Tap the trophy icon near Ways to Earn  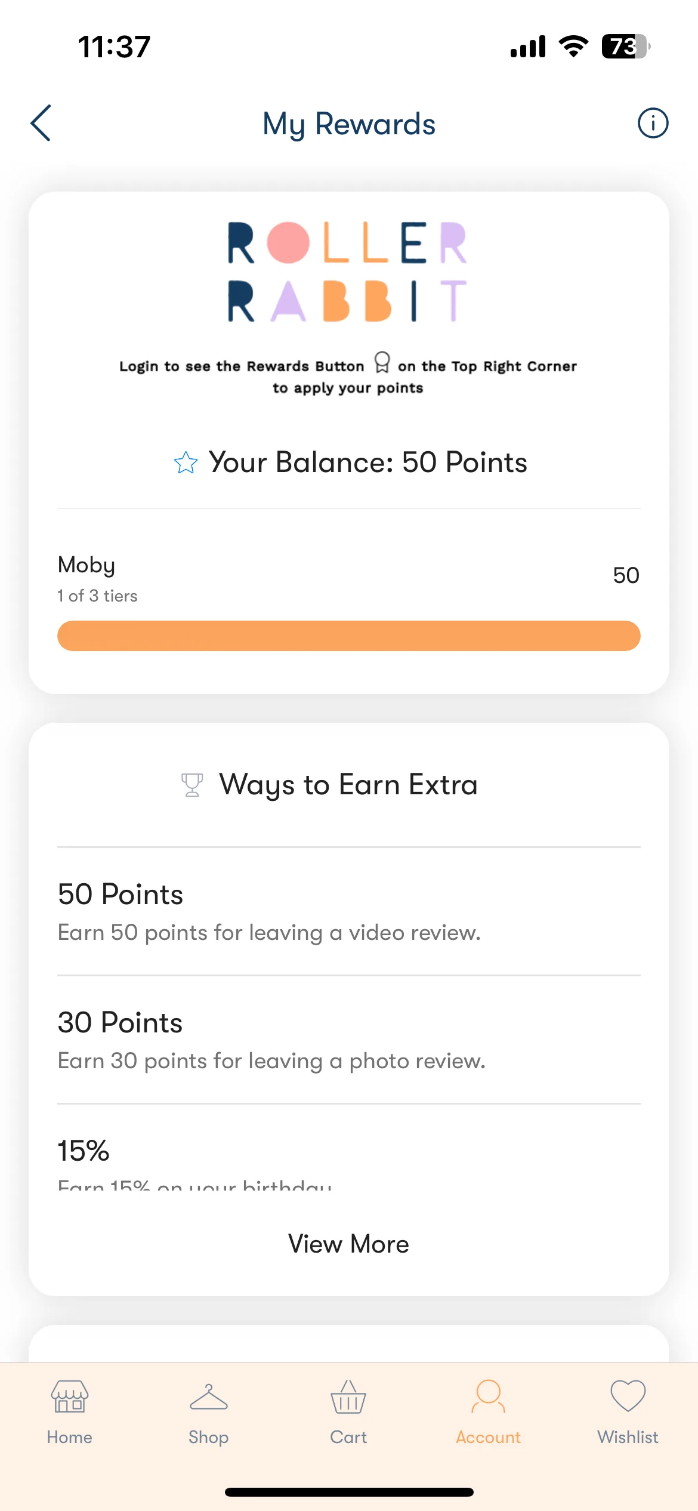[x=192, y=785]
